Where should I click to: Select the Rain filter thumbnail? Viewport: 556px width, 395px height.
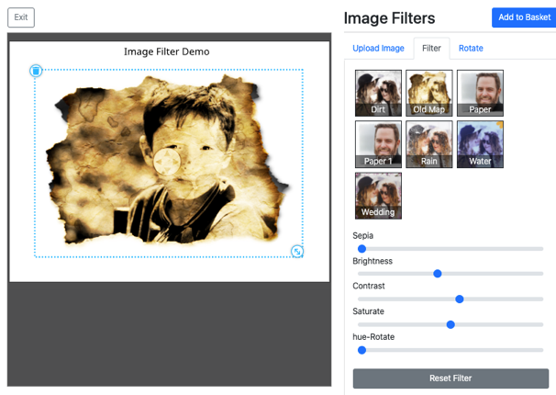click(x=429, y=144)
